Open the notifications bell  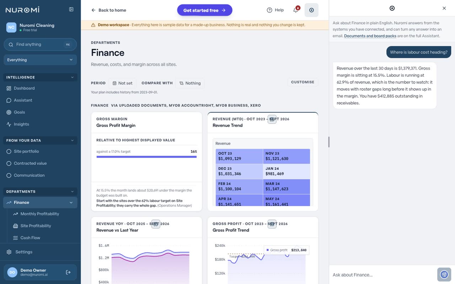pos(296,10)
